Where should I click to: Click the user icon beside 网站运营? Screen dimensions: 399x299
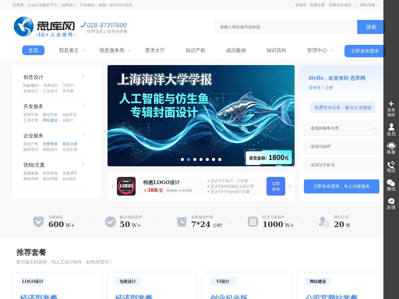(324, 222)
